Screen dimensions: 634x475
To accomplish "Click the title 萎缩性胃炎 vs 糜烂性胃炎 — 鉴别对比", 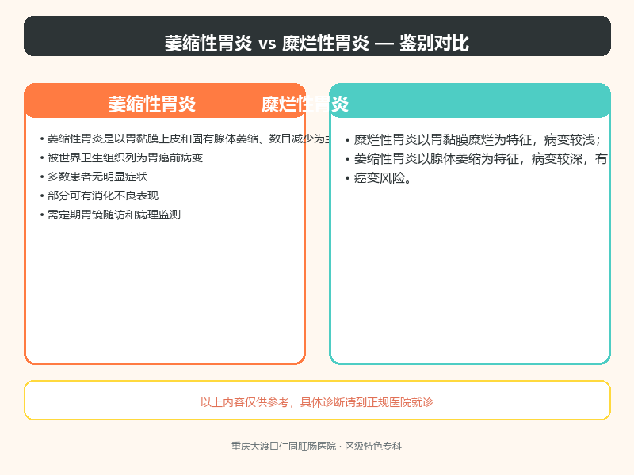I will pyautogui.click(x=316, y=44).
